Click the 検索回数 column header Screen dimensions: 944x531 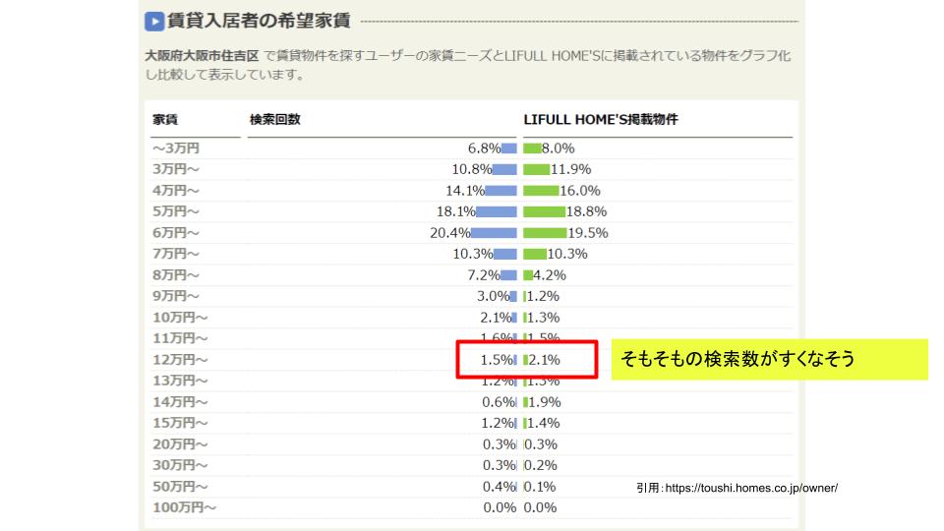pyautogui.click(x=274, y=119)
